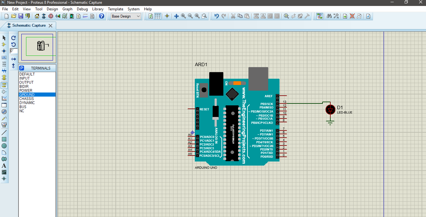Select DYNAMIC terminal in list
The image size is (426, 217).
click(x=37, y=103)
